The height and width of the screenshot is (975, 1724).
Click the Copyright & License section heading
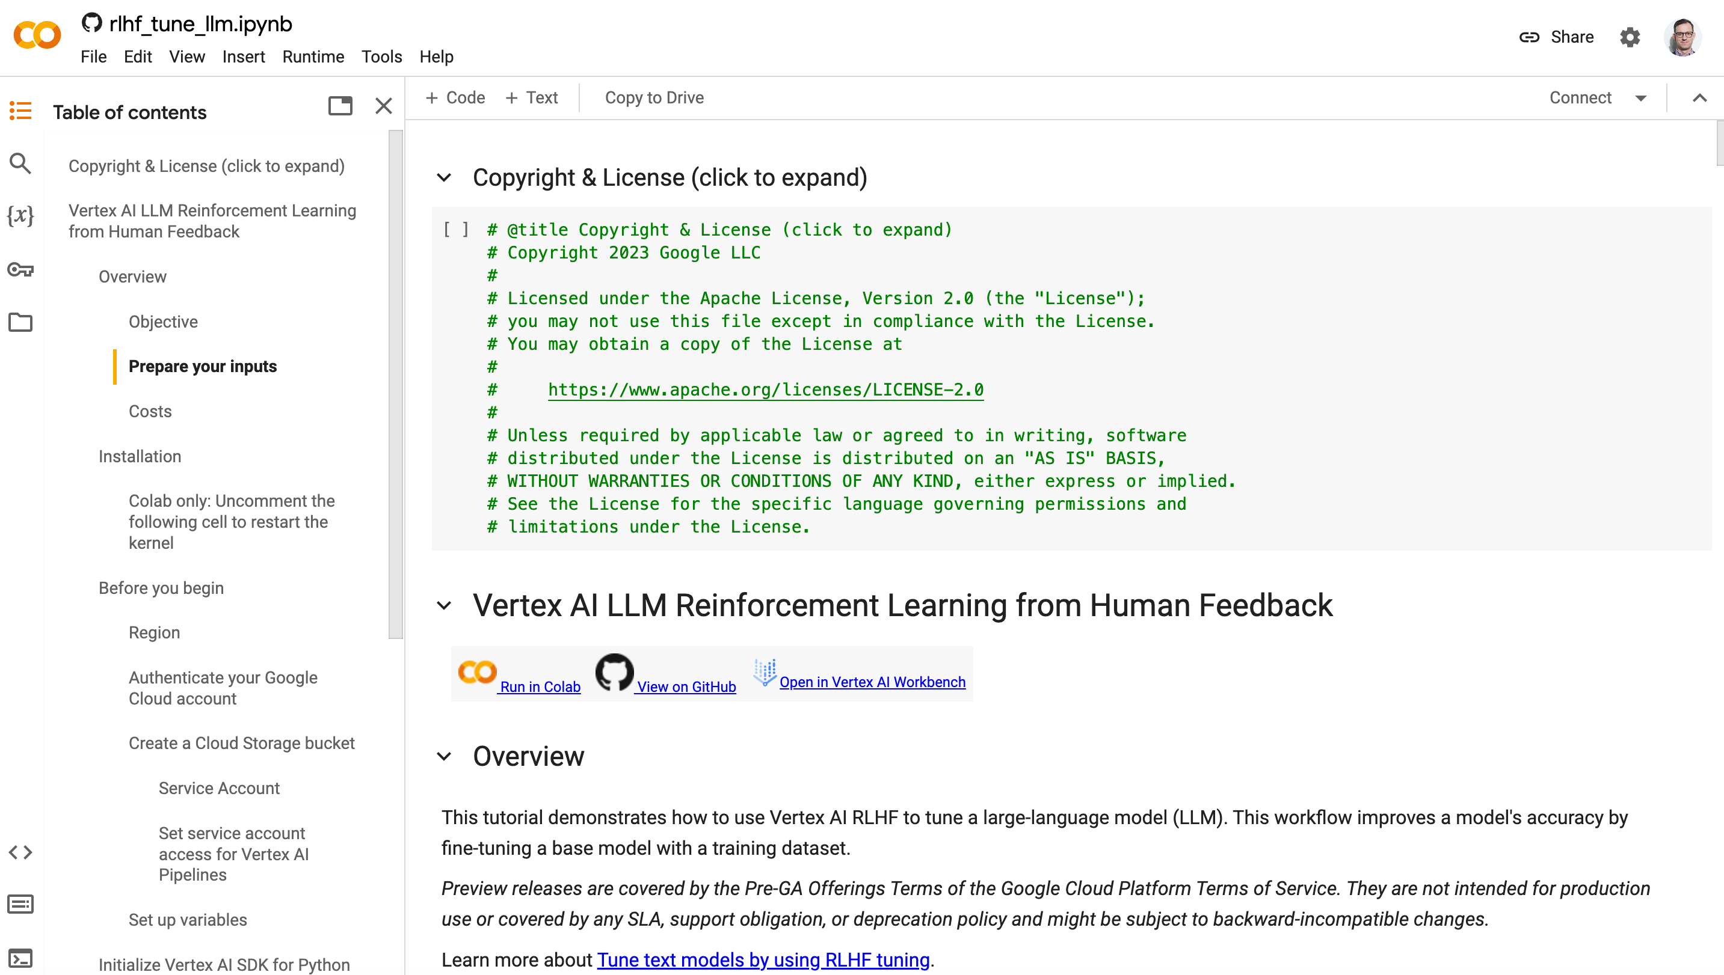pos(670,177)
